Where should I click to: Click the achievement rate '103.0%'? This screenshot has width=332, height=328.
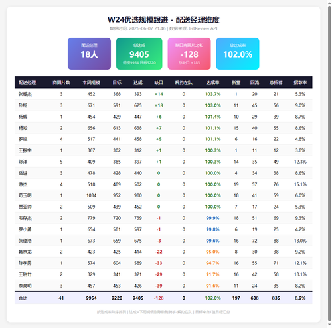click(212, 105)
